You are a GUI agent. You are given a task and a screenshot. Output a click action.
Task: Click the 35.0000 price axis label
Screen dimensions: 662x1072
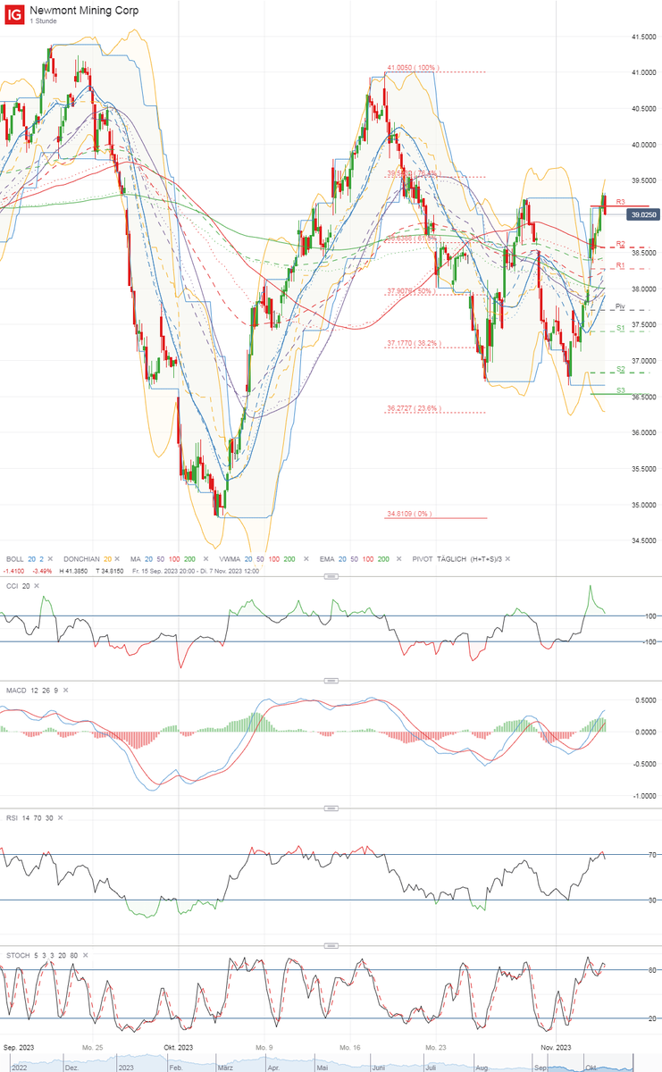[x=645, y=506]
